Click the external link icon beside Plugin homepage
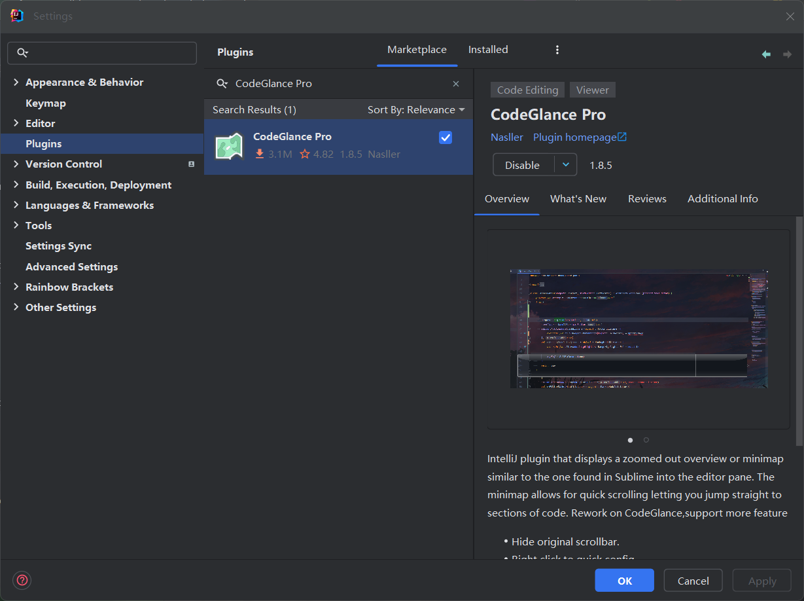Viewport: 804px width, 601px height. pos(622,137)
